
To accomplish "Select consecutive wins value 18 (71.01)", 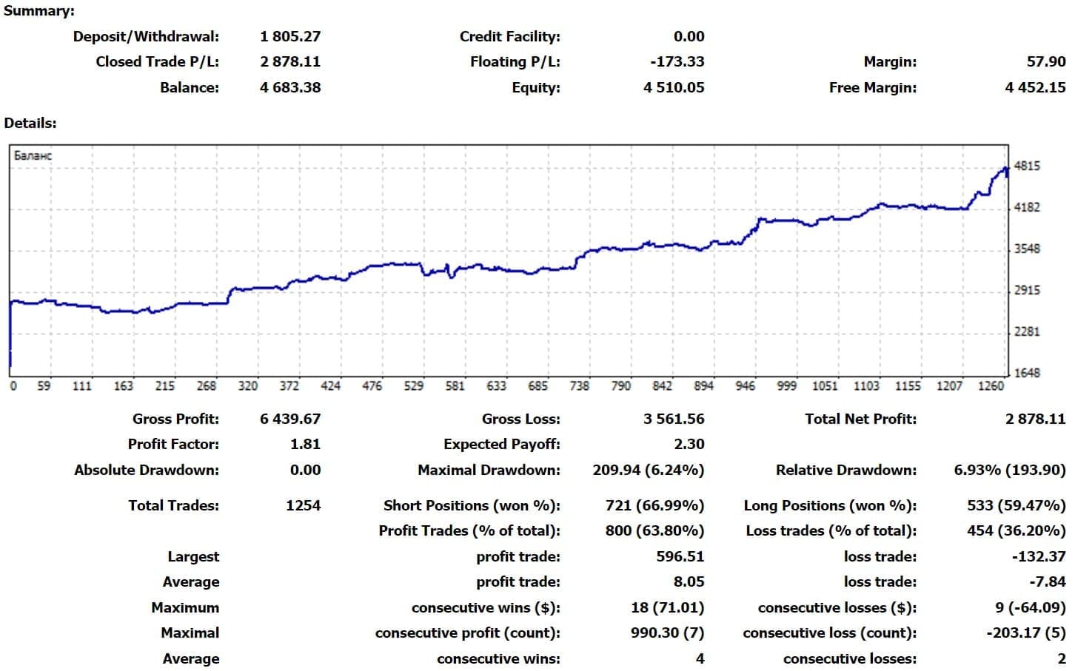I will (x=668, y=607).
